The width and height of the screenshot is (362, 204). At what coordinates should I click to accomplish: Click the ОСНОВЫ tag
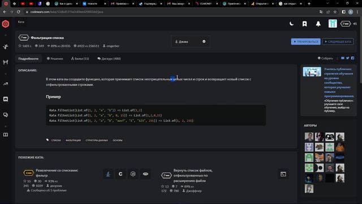(x=118, y=140)
